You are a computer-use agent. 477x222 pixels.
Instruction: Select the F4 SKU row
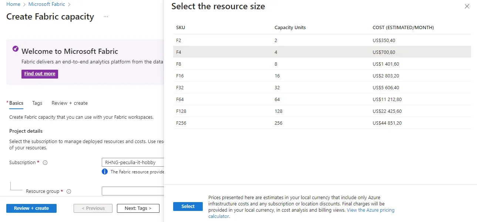click(x=322, y=52)
